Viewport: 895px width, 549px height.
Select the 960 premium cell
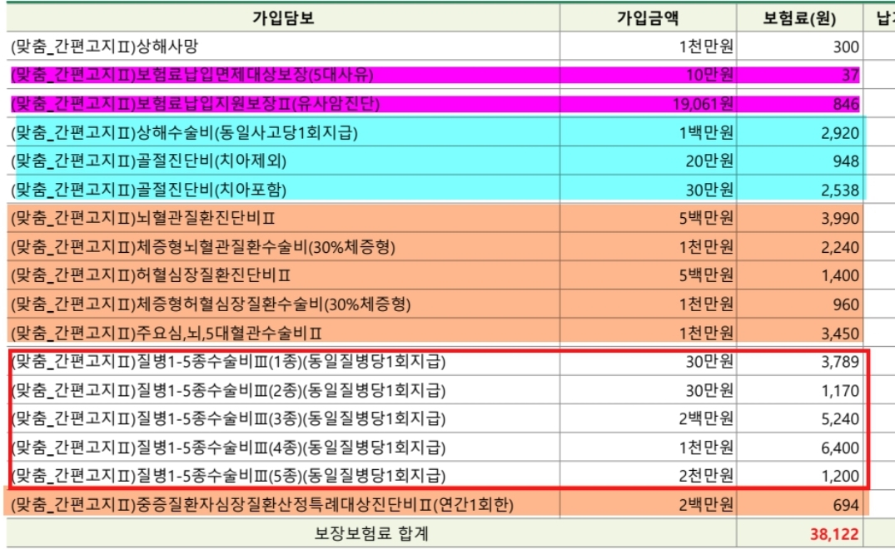(846, 305)
